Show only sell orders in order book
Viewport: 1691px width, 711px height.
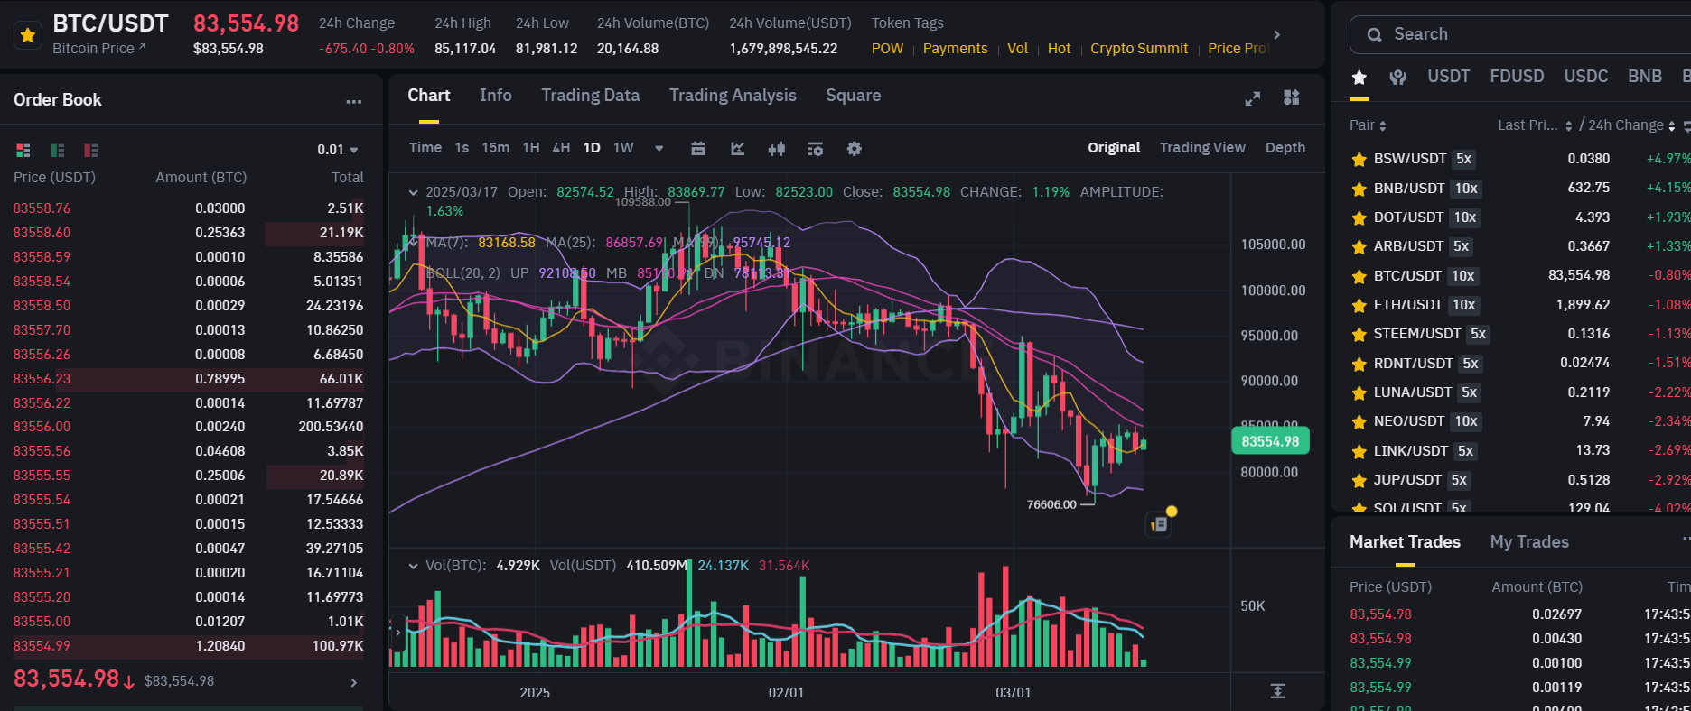pyautogui.click(x=90, y=150)
